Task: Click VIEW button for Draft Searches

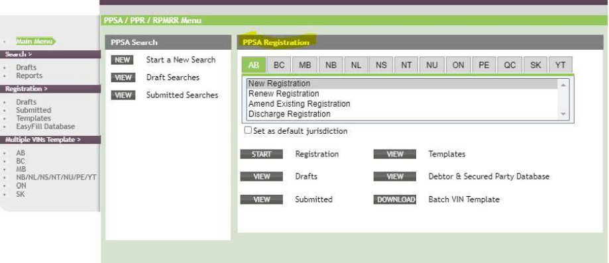Action: [123, 78]
